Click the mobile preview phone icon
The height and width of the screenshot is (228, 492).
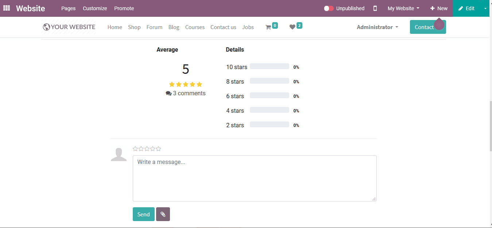[x=375, y=8]
